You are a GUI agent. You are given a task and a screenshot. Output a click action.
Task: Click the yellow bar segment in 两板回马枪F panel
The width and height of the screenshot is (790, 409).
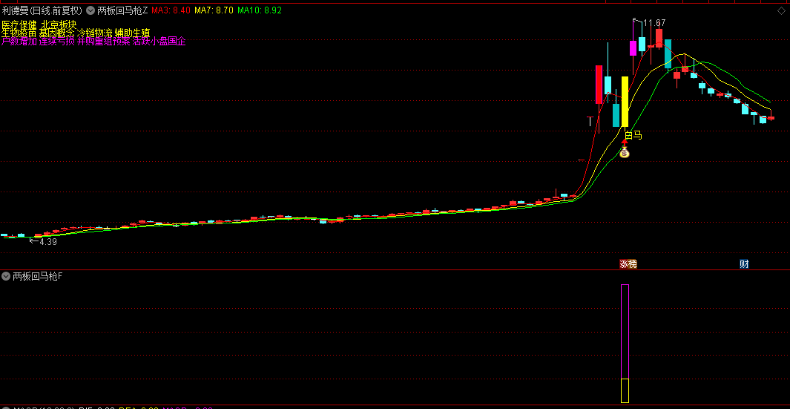pos(625,391)
